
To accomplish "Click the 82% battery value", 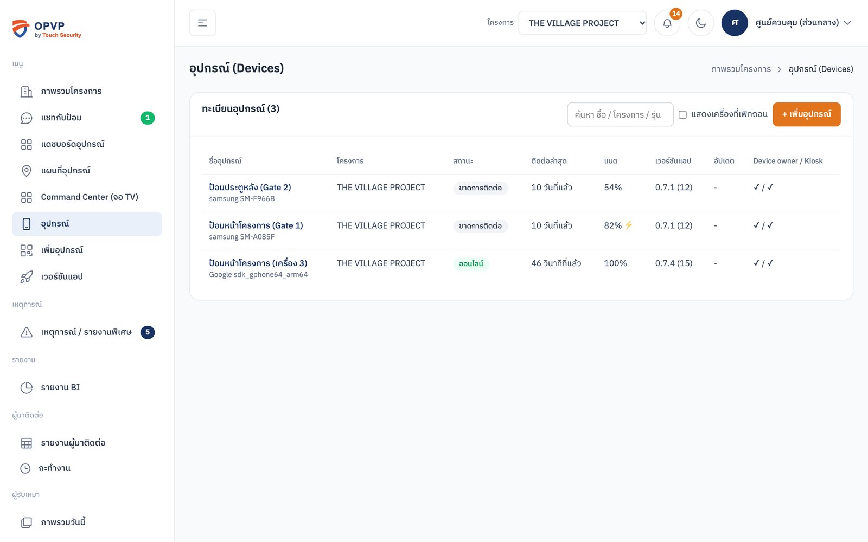I will (x=612, y=225).
